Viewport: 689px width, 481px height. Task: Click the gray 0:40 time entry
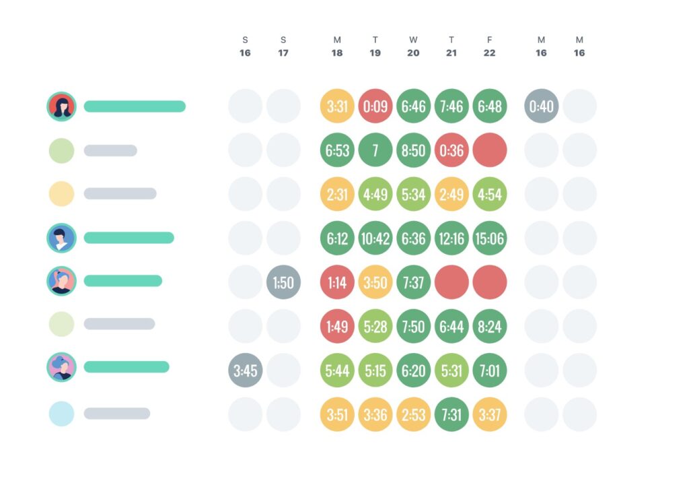tap(542, 106)
